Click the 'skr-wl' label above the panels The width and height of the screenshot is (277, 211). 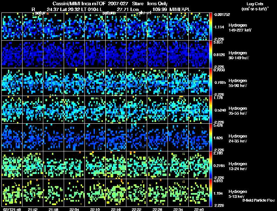pos(145,13)
